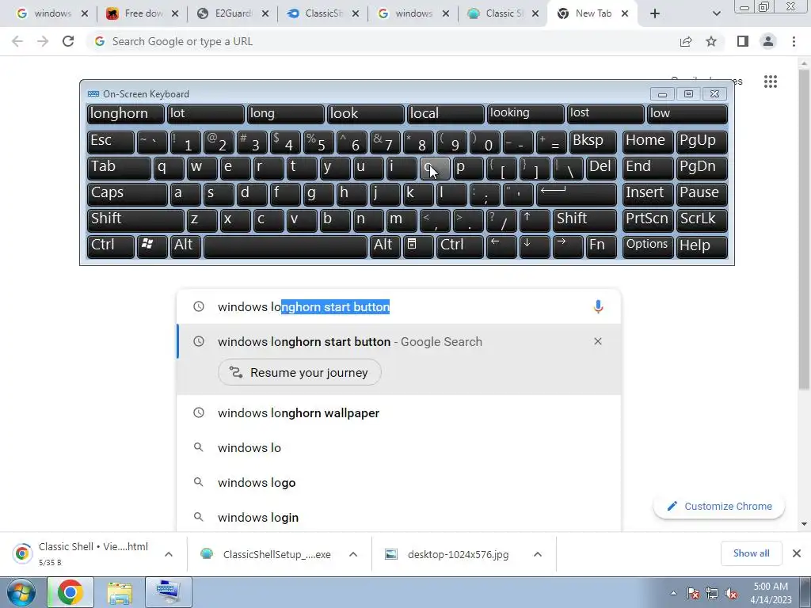811x608 pixels.
Task: Click the forward navigation arrow
Action: coord(43,41)
